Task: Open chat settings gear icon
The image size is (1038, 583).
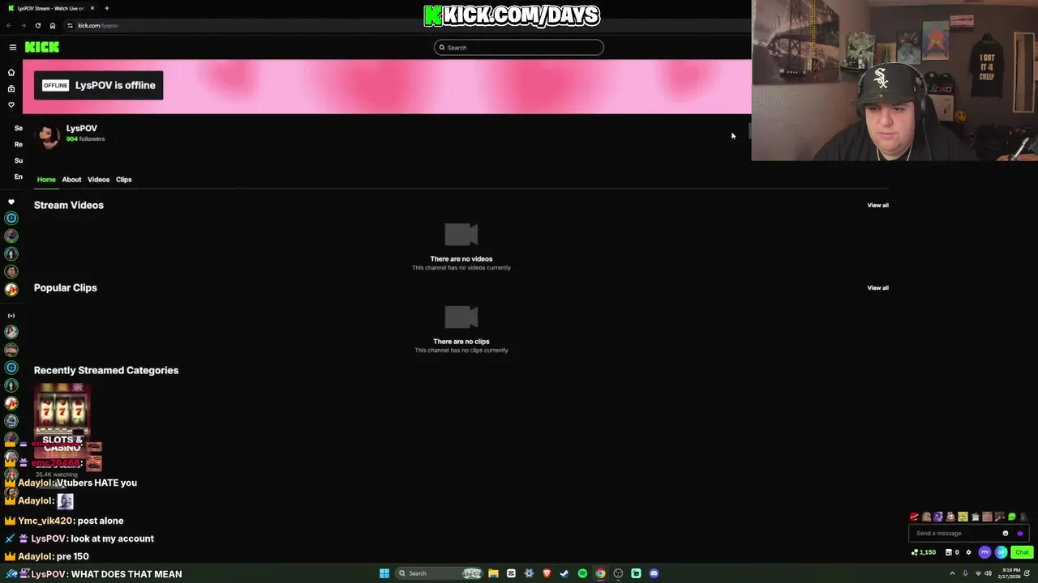Action: (x=968, y=552)
